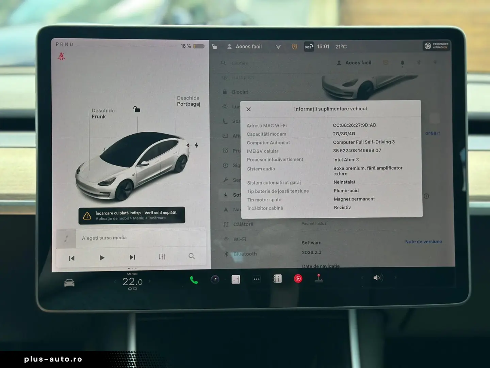Open the media equalizer settings

[x=162, y=257]
